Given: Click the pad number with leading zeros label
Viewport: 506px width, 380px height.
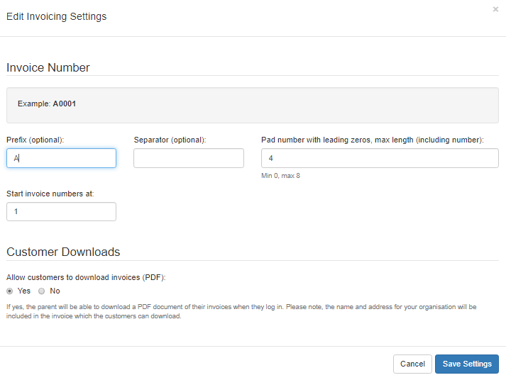Looking at the screenshot, I should click(373, 140).
